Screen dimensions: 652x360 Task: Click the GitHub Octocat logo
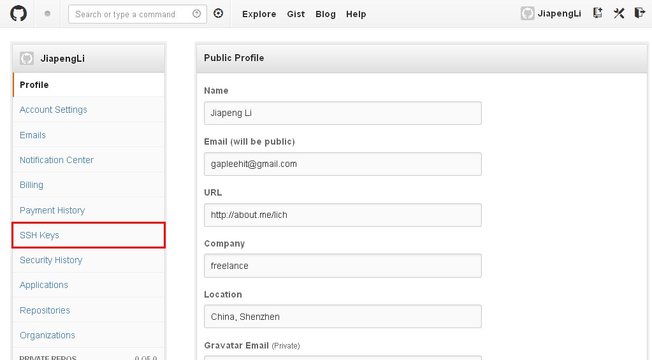18,13
